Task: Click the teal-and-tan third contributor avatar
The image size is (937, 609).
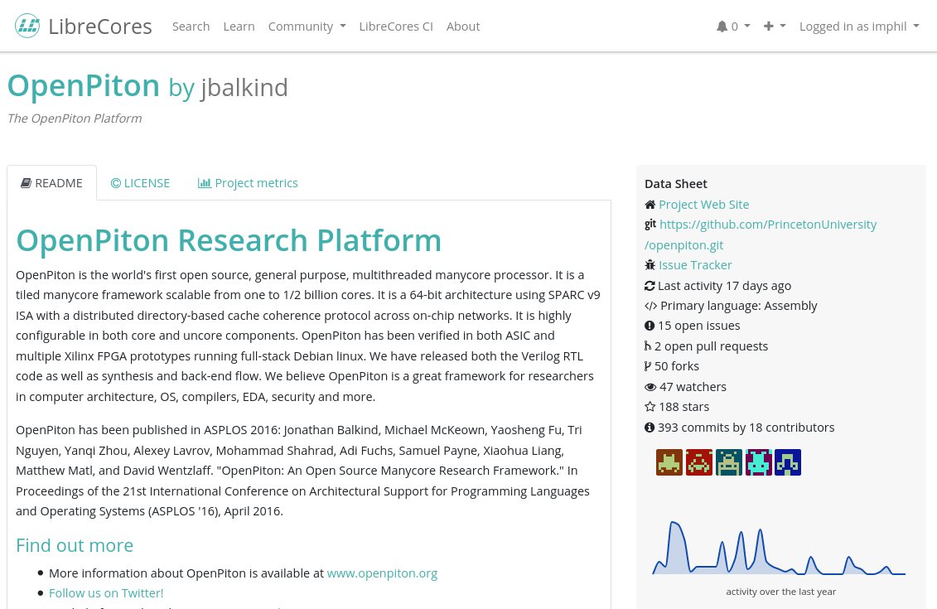Action: point(729,462)
